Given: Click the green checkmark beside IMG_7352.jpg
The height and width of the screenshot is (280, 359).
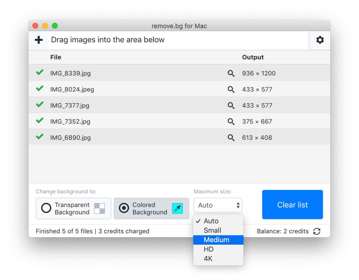Looking at the screenshot, I should click(x=40, y=121).
